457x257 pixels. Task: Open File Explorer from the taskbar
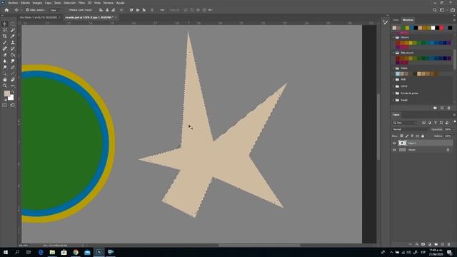tap(52, 252)
